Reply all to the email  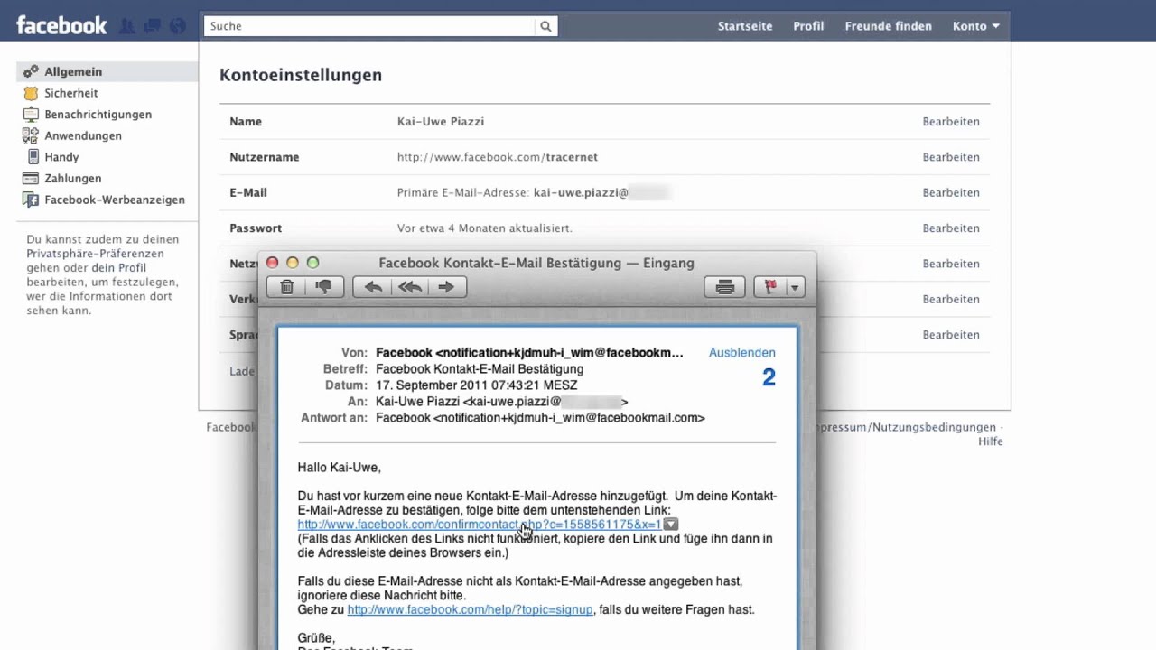coord(410,287)
